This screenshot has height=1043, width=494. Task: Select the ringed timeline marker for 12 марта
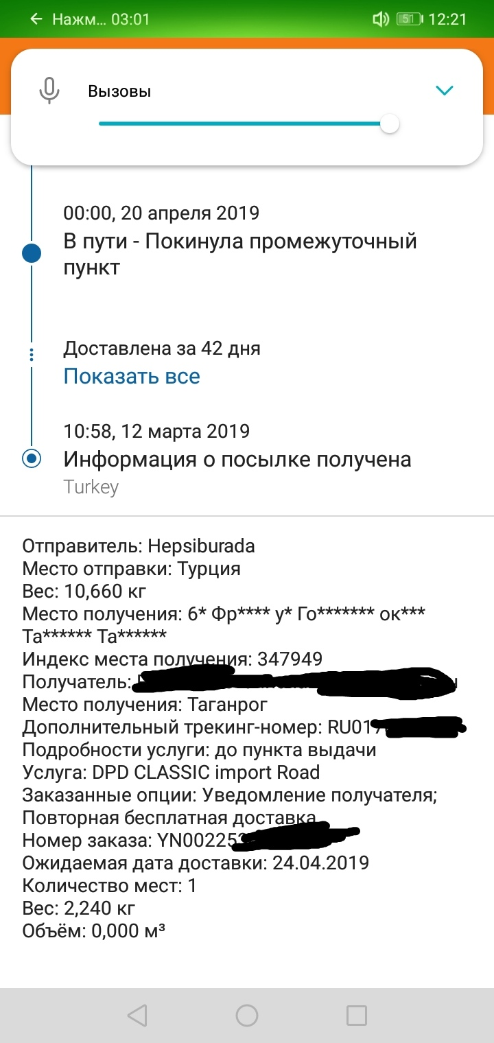click(32, 458)
